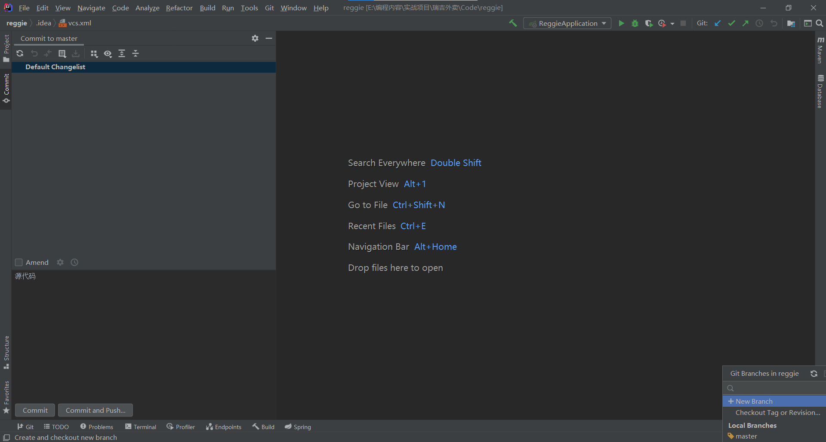
Task: Open the Tools menu
Action: (x=249, y=8)
